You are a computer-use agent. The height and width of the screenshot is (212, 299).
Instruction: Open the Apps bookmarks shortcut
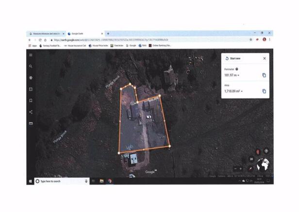[33, 46]
